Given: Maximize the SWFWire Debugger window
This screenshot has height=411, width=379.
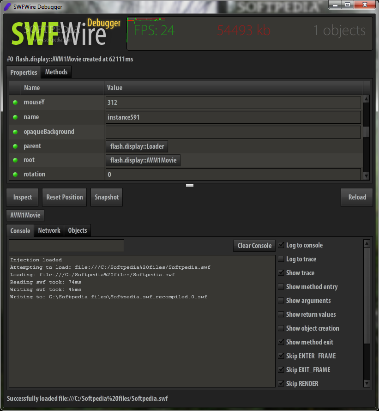Looking at the screenshot, I should [348, 5].
